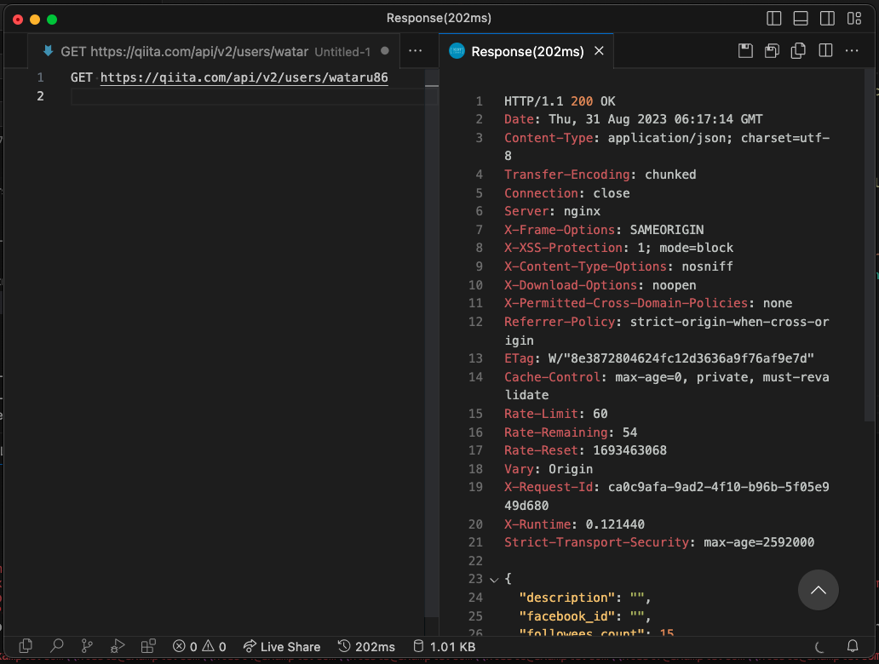Click the Save Response Body icon

772,51
